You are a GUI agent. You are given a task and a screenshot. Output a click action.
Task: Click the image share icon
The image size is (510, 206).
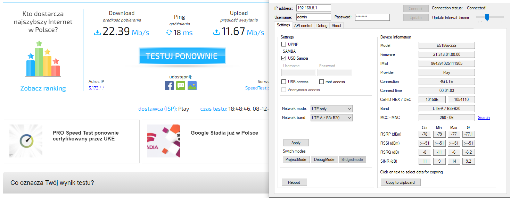(x=192, y=86)
